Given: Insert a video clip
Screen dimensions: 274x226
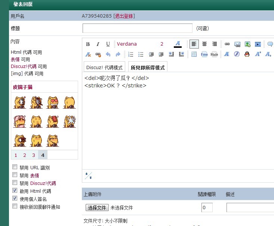Looking at the screenshot, I should [258, 44].
